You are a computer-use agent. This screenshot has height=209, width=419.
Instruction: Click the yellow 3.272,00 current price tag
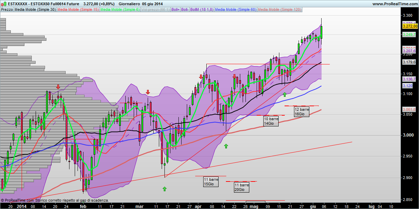(x=410, y=26)
